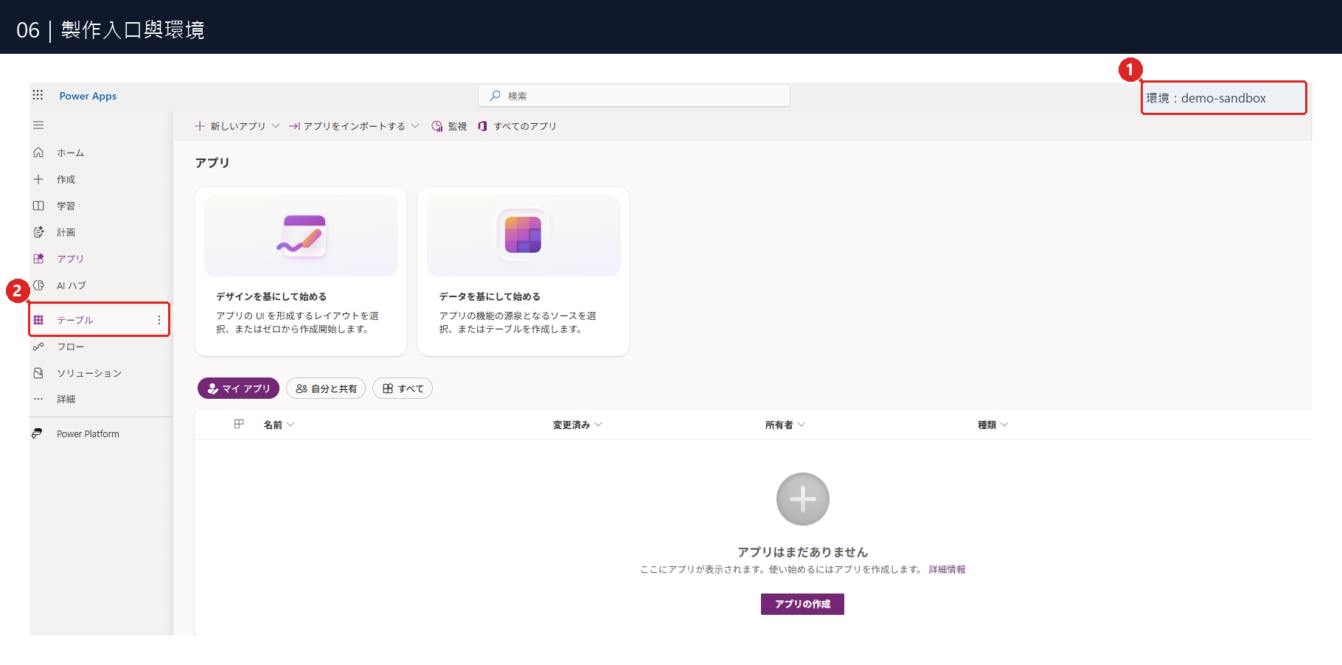Click the ソリューション icon
The height and width of the screenshot is (665, 1342).
[38, 373]
